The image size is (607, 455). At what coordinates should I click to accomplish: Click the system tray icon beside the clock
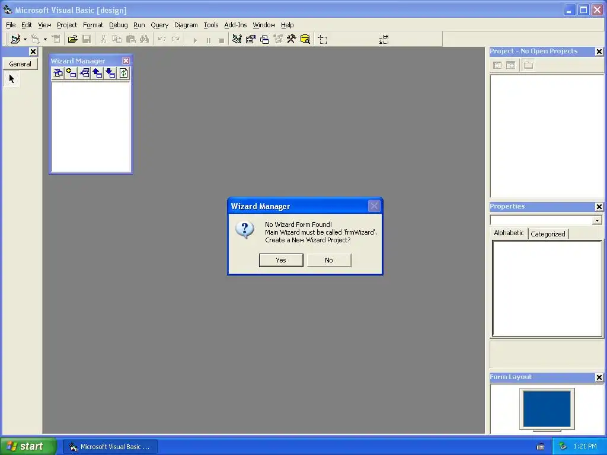563,447
